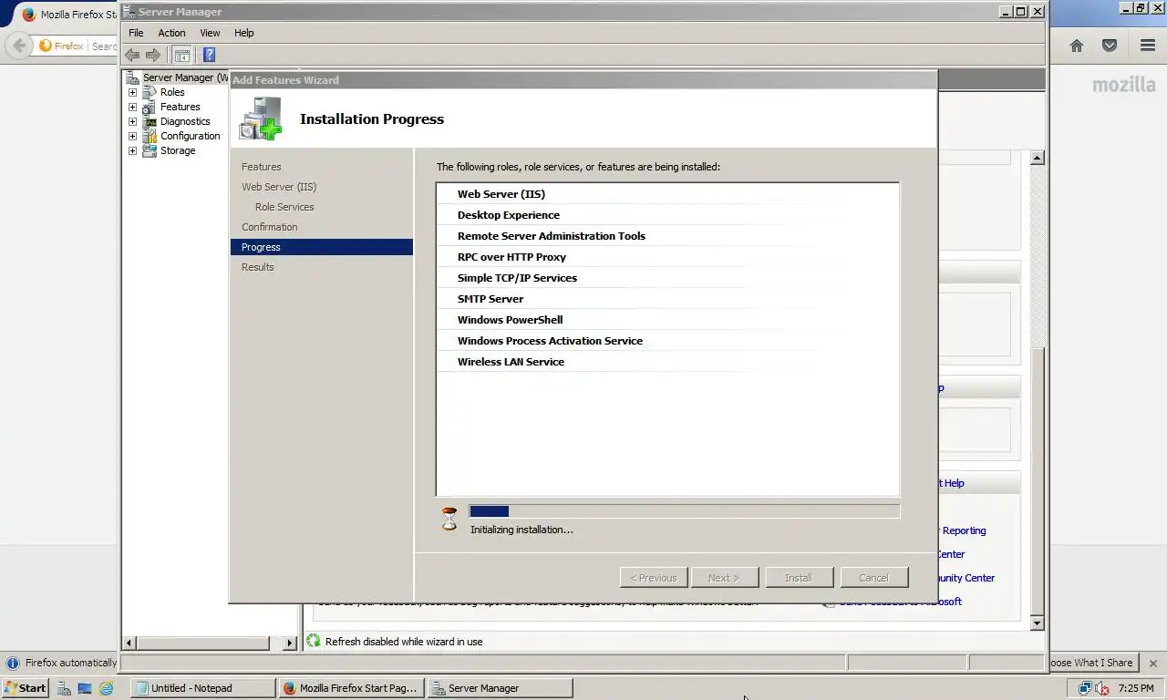The image size is (1167, 700).
Task: Open the File menu
Action: tap(136, 33)
